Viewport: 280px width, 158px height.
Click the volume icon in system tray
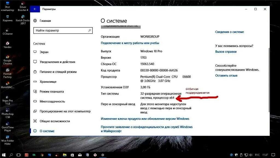[x=251, y=155]
